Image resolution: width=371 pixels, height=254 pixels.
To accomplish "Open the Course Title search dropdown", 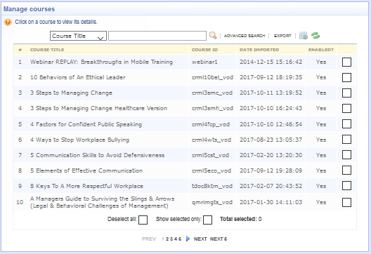I will tap(78, 36).
